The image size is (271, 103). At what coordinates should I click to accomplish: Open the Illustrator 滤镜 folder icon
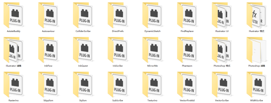pos(14,50)
